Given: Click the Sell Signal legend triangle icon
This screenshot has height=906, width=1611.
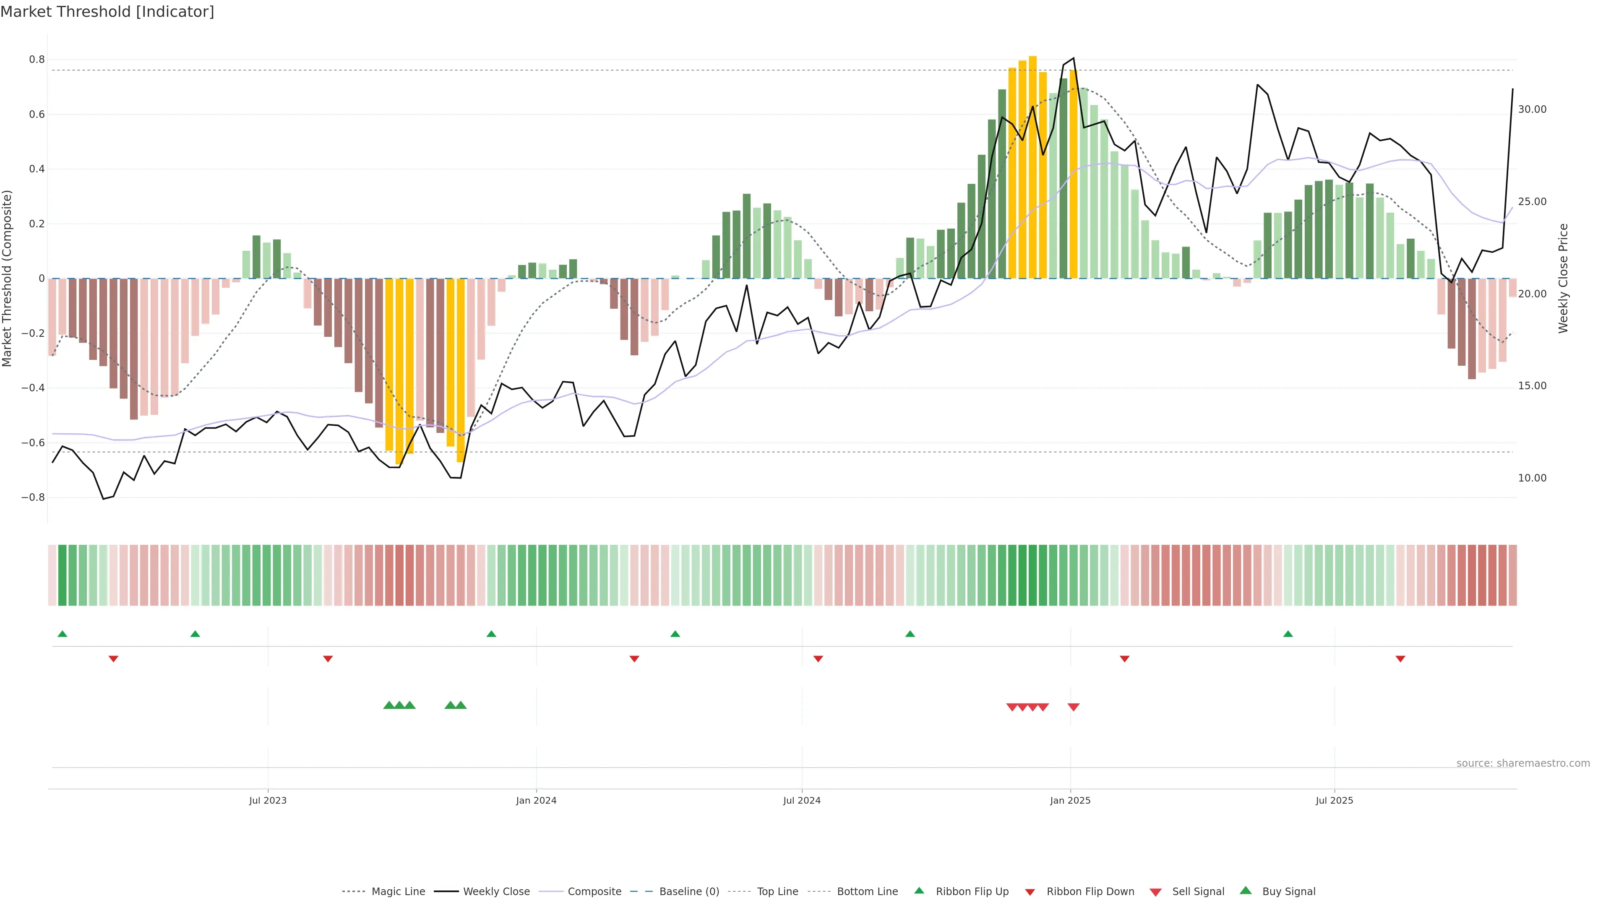Looking at the screenshot, I should click(1155, 892).
